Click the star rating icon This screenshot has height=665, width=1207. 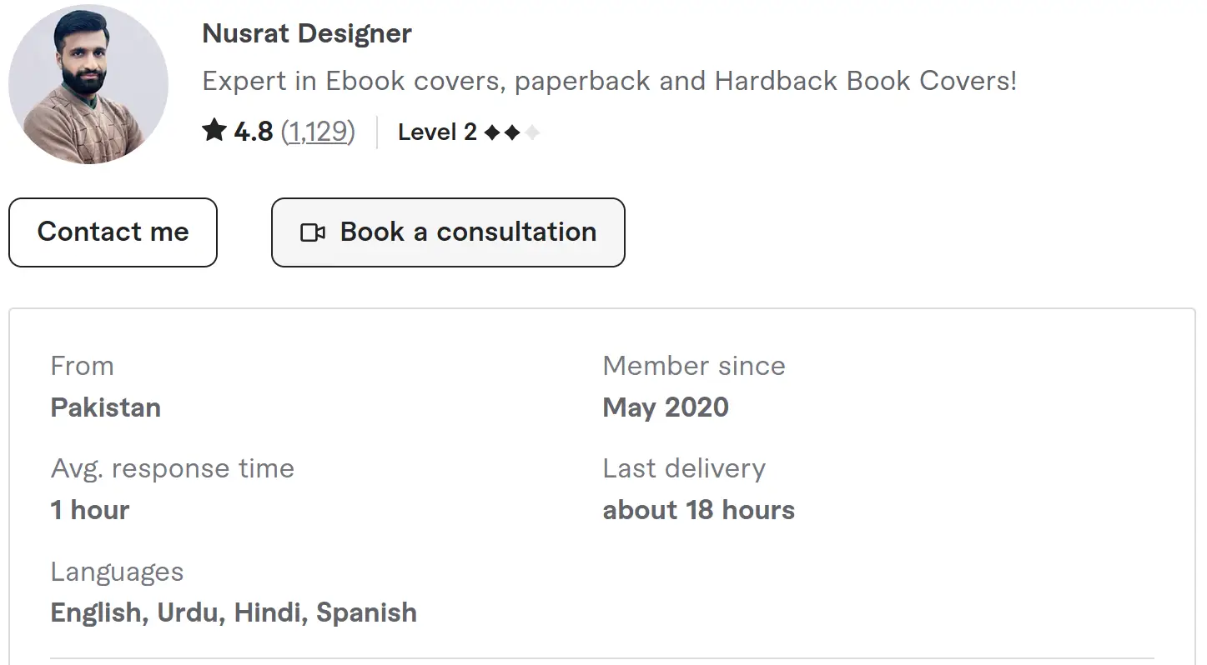click(214, 131)
